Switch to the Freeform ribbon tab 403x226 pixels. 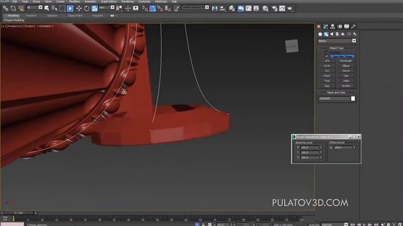point(31,16)
